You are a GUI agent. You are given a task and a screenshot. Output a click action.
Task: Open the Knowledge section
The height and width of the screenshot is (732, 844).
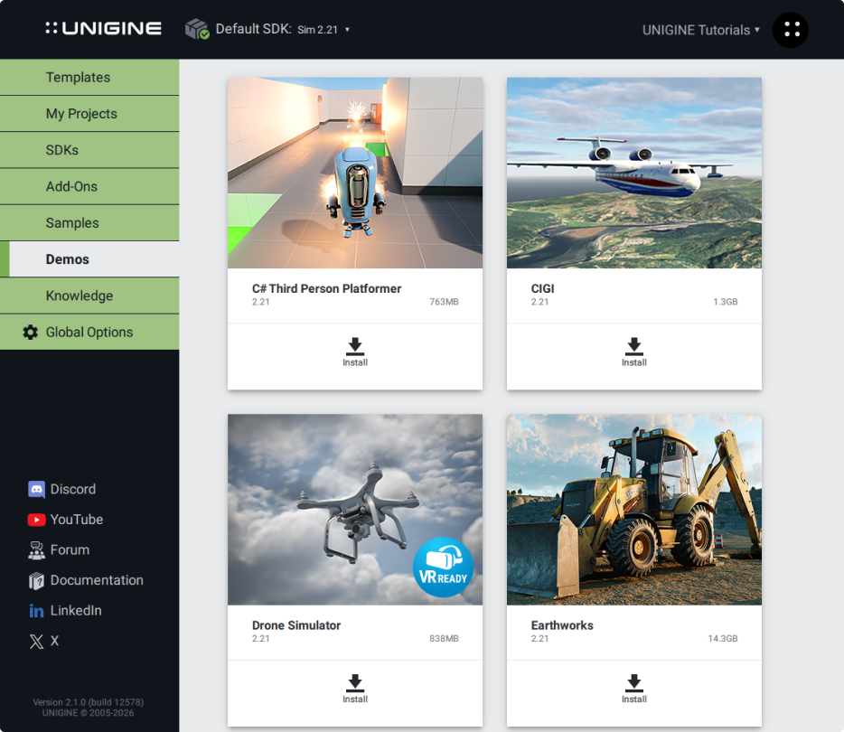point(89,296)
